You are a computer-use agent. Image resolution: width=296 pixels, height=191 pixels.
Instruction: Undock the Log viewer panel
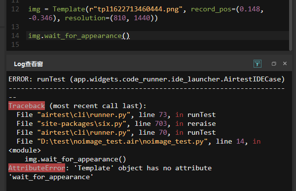pos(274,64)
